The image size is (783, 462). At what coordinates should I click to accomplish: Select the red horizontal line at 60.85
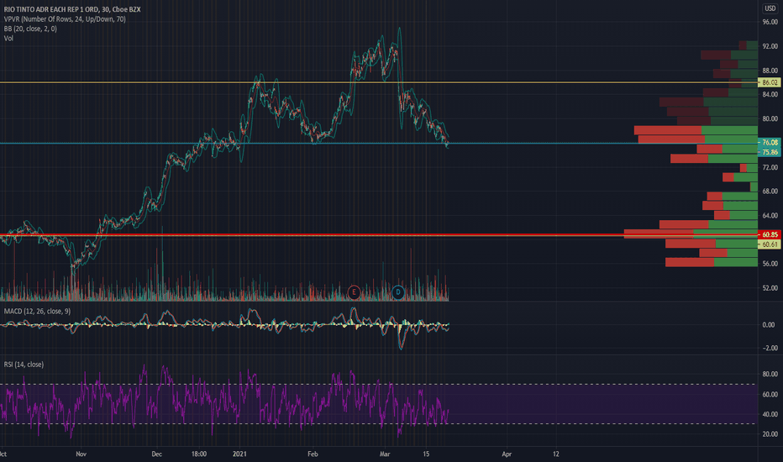[379, 234]
